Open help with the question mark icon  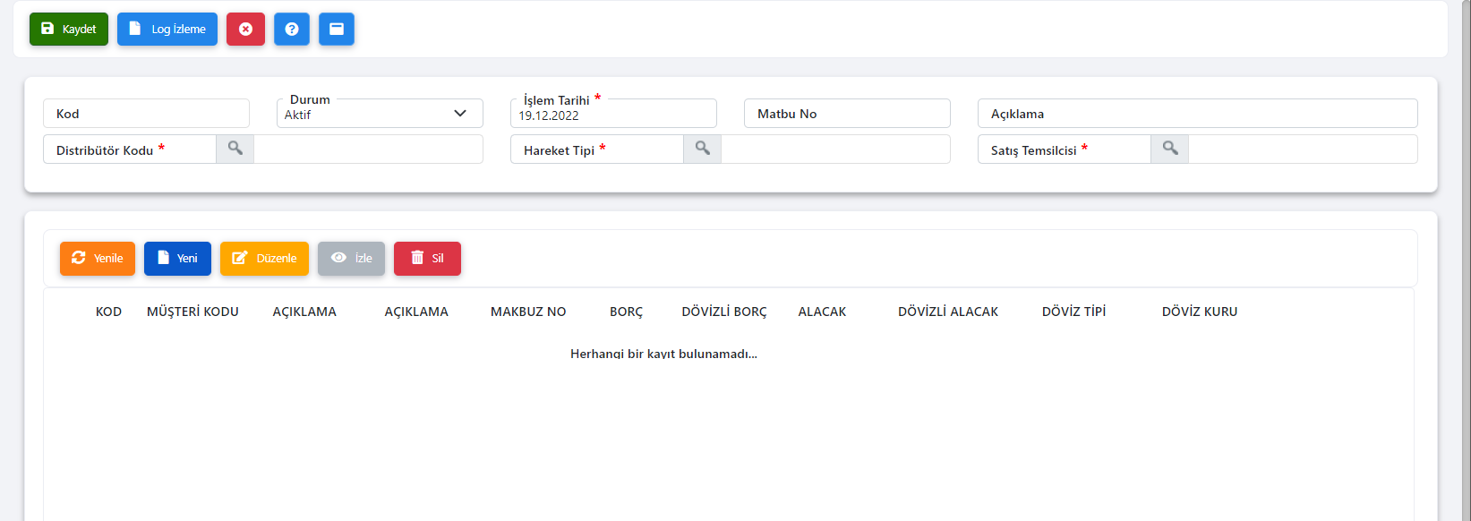(x=292, y=29)
